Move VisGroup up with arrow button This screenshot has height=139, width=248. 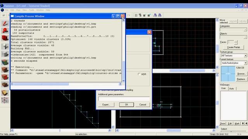243,124
